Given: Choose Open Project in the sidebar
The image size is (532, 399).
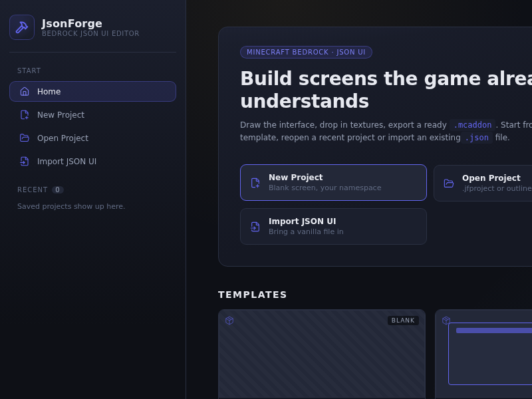Looking at the screenshot, I should [x=92, y=138].
